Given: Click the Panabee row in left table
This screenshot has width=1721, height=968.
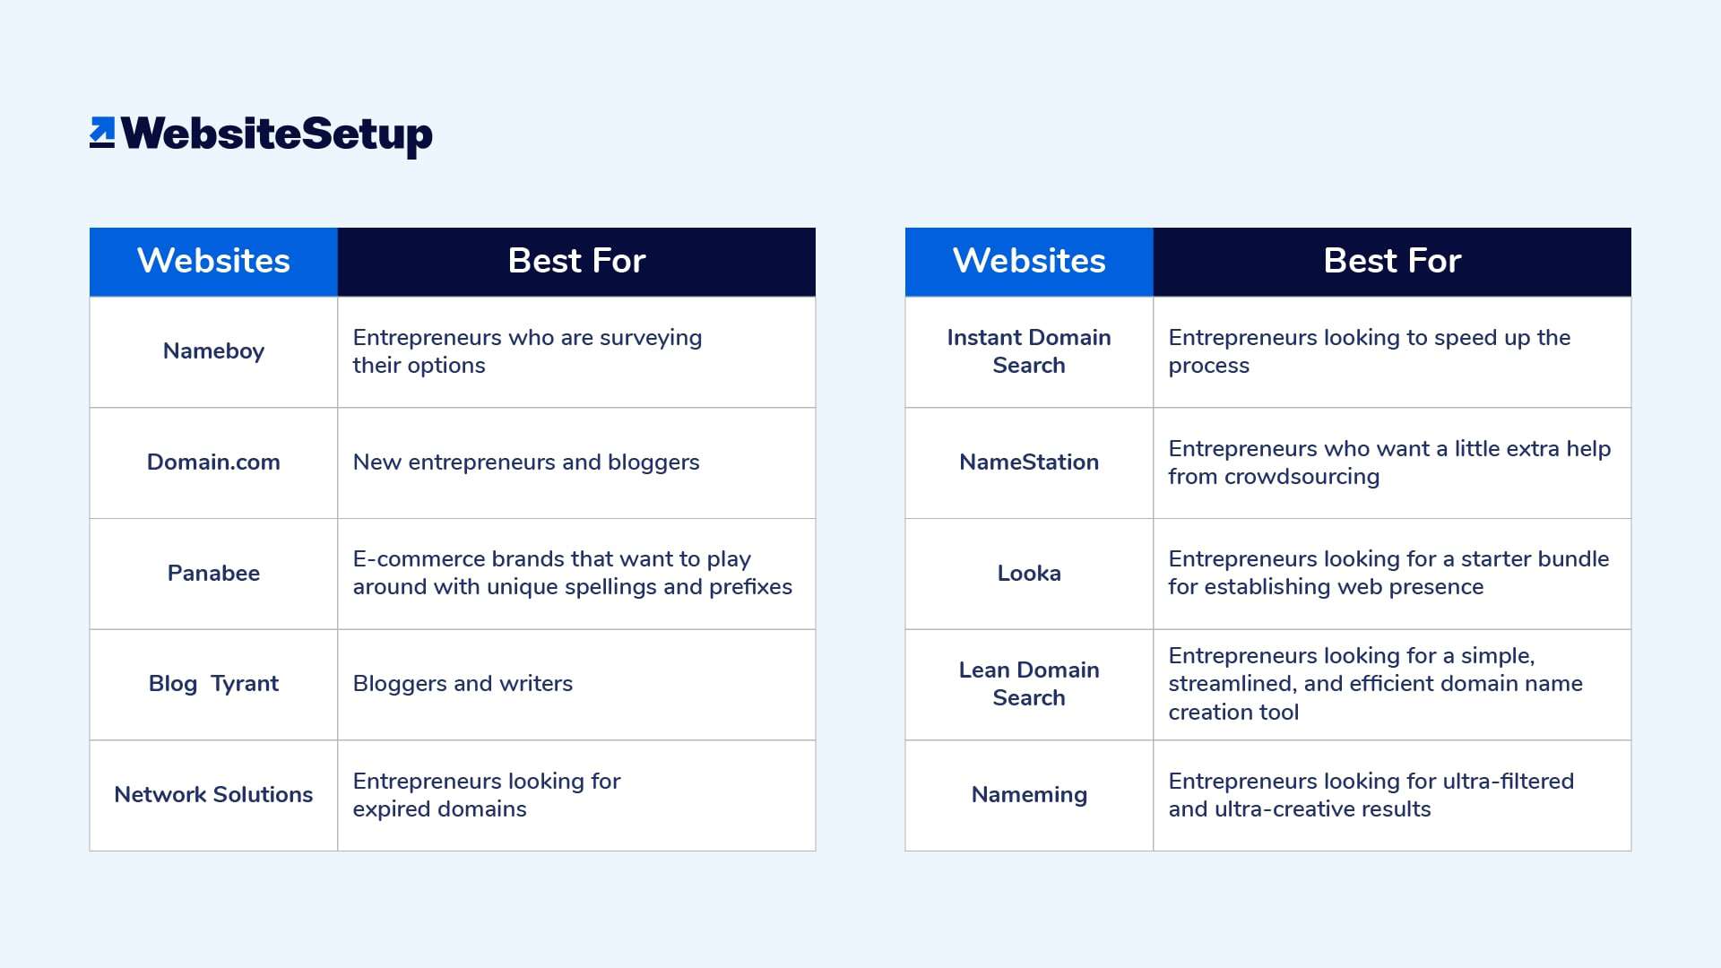Looking at the screenshot, I should coord(454,574).
